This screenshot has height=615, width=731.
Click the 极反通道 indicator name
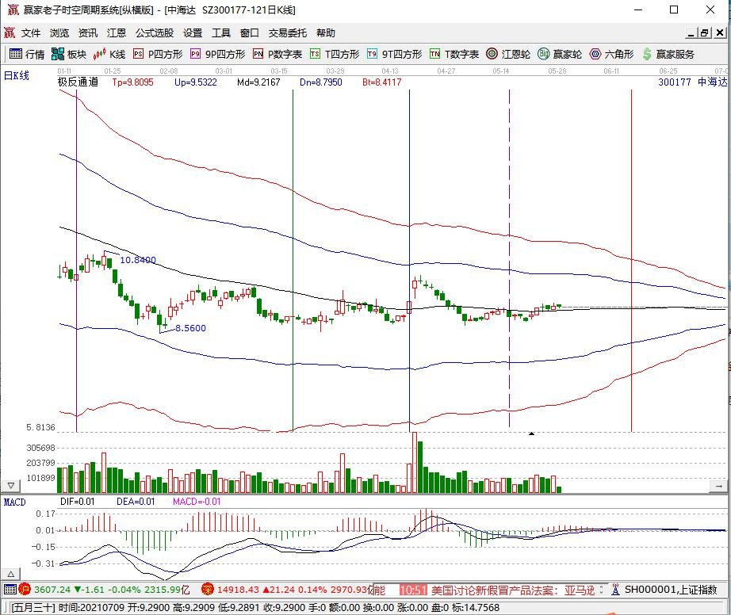78,82
